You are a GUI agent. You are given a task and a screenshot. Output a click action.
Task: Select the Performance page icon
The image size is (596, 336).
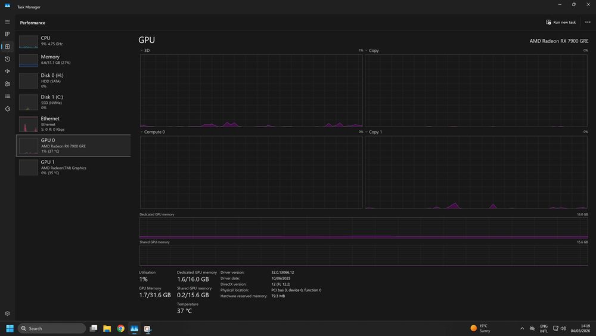(x=7, y=47)
